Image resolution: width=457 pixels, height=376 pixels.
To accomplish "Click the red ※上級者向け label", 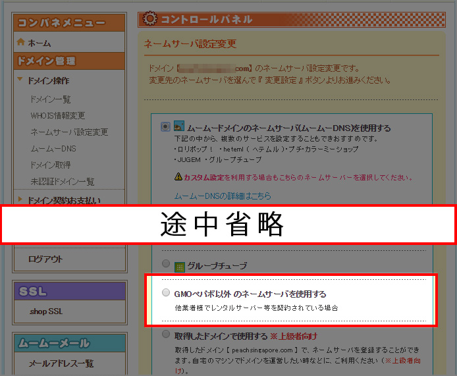I will tap(293, 336).
